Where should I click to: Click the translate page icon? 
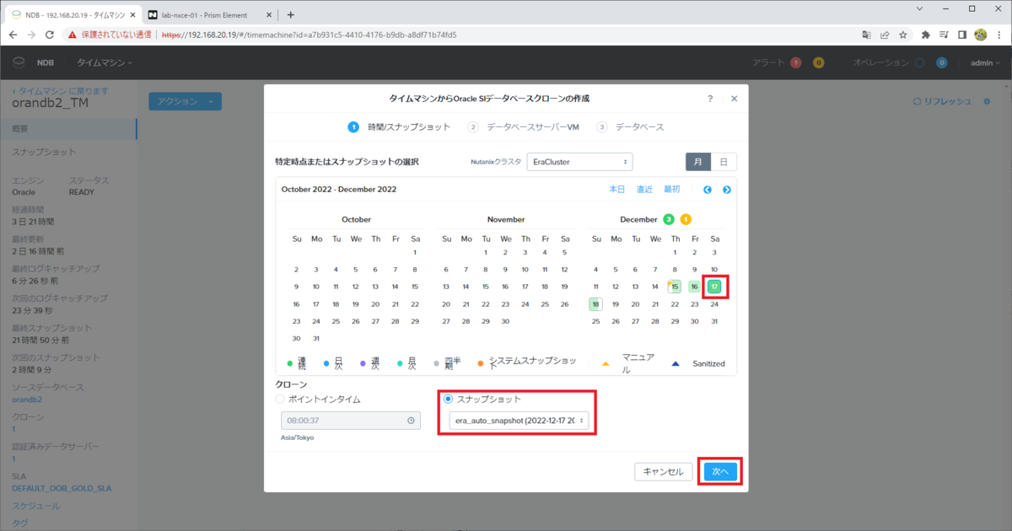(x=866, y=35)
